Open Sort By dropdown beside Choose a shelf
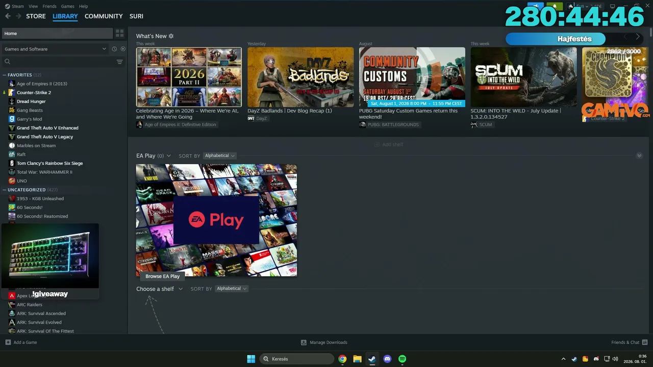Viewport: 653px width, 367px height. tap(231, 289)
